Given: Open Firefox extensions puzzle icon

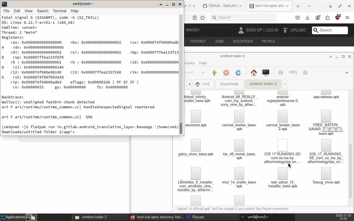Looking at the screenshot, I should coord(327,18).
